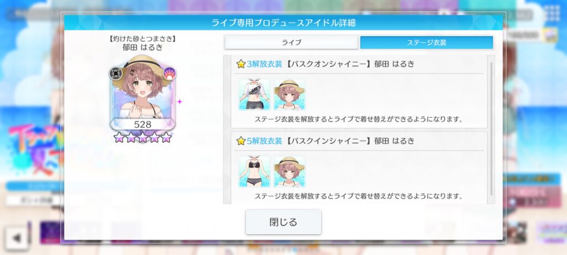This screenshot has width=567, height=255.
Task: Click the five-star rarity row under the card
Action: [x=142, y=137]
